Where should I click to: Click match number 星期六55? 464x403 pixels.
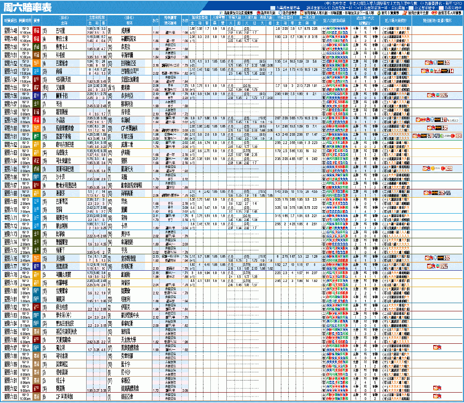click(x=11, y=87)
